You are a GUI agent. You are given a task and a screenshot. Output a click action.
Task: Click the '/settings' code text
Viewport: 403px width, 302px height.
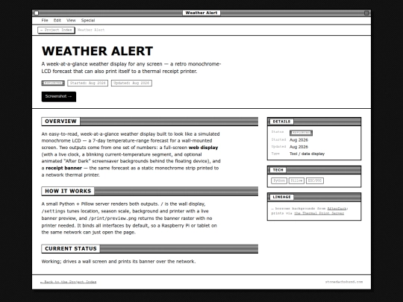point(53,211)
